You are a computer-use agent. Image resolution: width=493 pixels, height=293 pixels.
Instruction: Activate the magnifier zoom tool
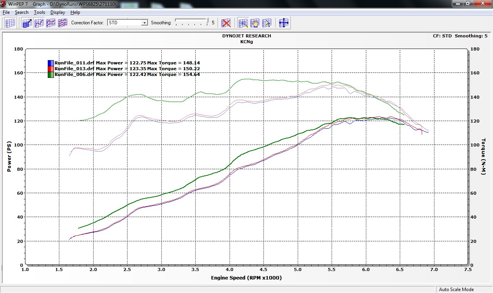click(243, 23)
